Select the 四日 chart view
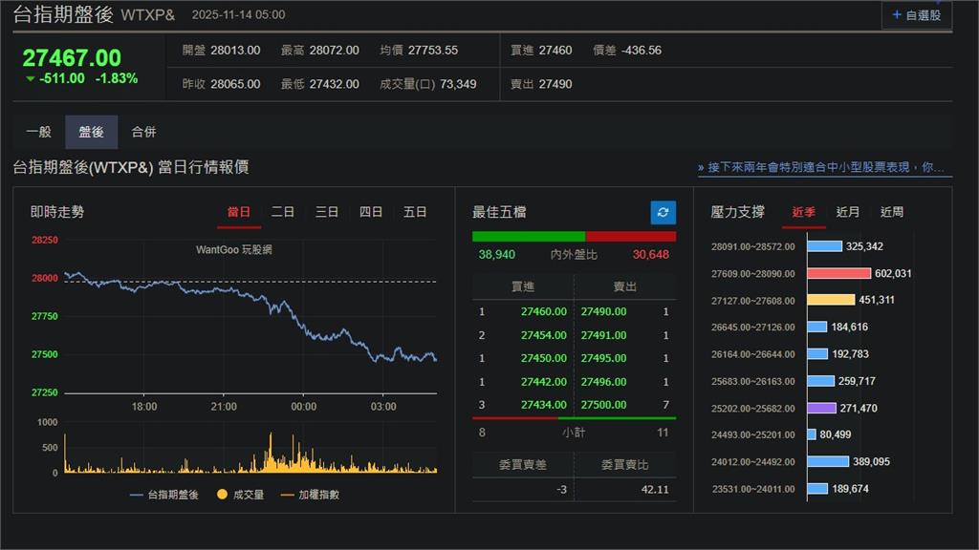 (x=370, y=212)
